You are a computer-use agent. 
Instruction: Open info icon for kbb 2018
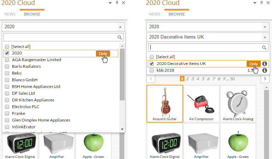(265, 70)
